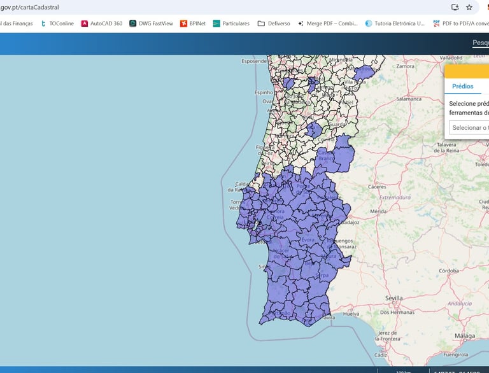The height and width of the screenshot is (373, 489).
Task: Click the Espinho label on the map
Action: (264, 92)
